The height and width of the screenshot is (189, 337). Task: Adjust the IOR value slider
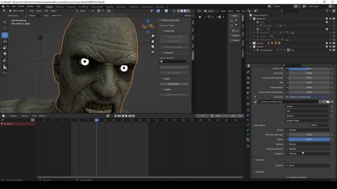click(x=309, y=83)
